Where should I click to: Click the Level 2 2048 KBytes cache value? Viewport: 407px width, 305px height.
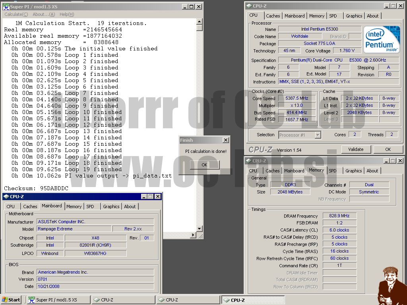pyautogui.click(x=359, y=112)
